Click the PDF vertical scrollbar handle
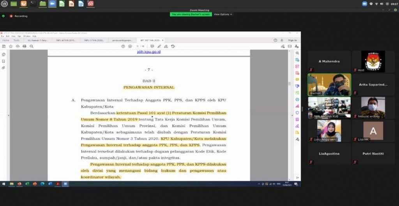Image resolution: width=399 pixels, height=206 pixels. 289,83
